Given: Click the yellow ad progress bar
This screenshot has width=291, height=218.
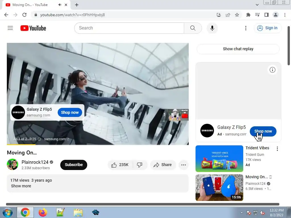Looking at the screenshot, I should pos(21,144).
